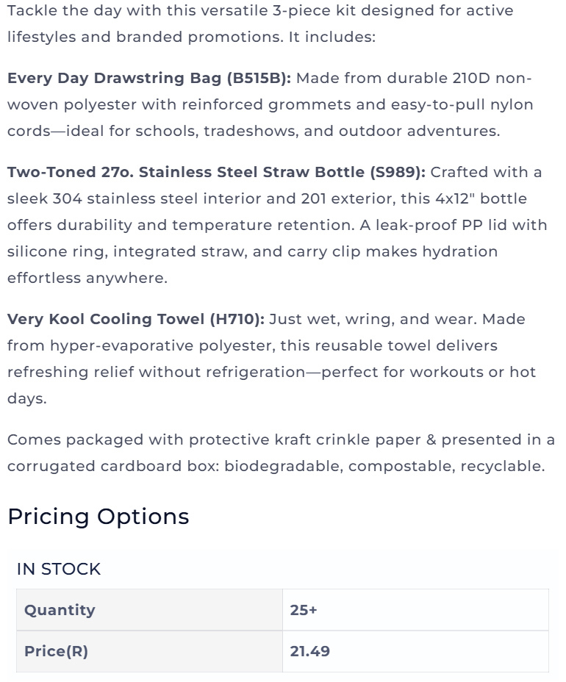
Task: Click the 21.49 price cell
Action: tap(415, 651)
